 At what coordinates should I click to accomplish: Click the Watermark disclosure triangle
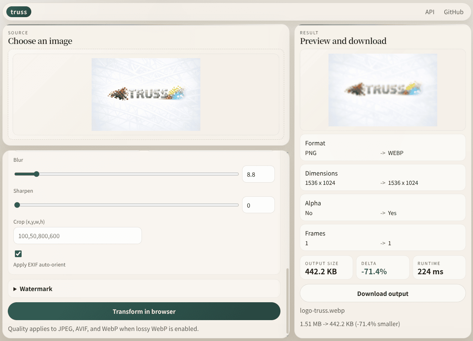click(15, 289)
